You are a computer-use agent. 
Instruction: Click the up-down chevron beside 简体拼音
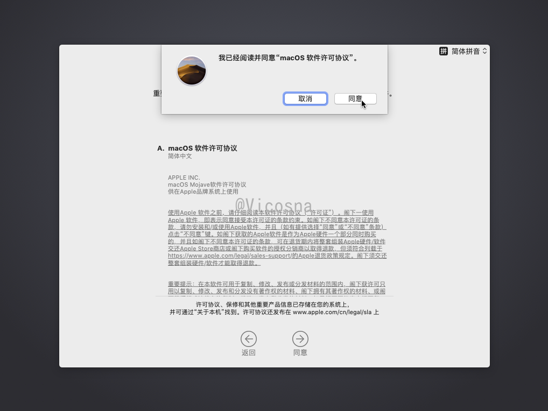click(484, 51)
